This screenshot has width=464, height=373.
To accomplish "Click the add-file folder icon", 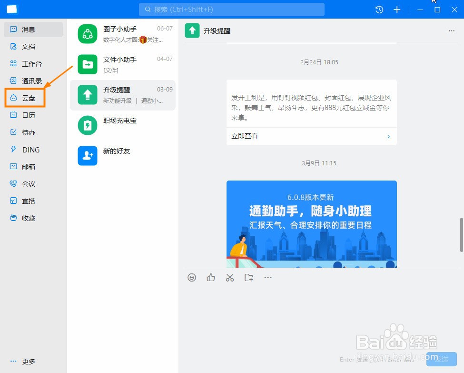I will coord(249,278).
